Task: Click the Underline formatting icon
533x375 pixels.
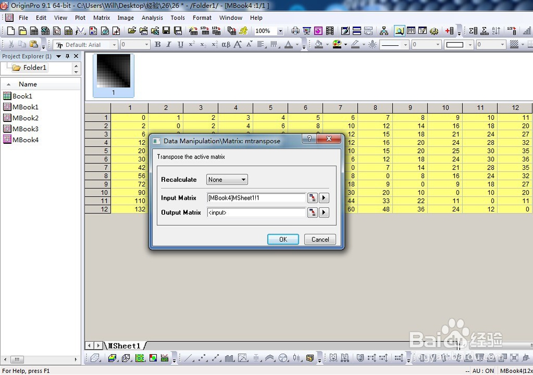Action: (181, 45)
